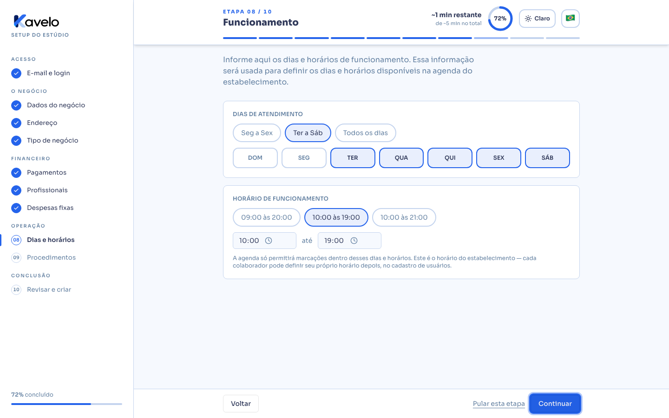Viewport: 669px width, 418px height.
Task: Click the Brazil flag language icon
Action: point(571,19)
